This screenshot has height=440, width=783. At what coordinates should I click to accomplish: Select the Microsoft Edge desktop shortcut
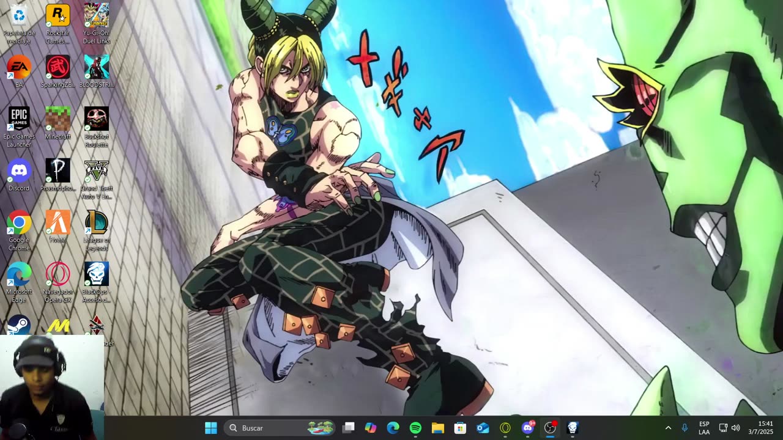[19, 283]
